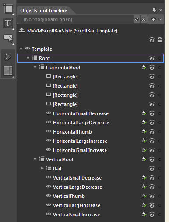Click VerticalSmallDecrease's template part icon
Image resolution: width=169 pixels, height=222 pixels.
pyautogui.click(x=144, y=177)
